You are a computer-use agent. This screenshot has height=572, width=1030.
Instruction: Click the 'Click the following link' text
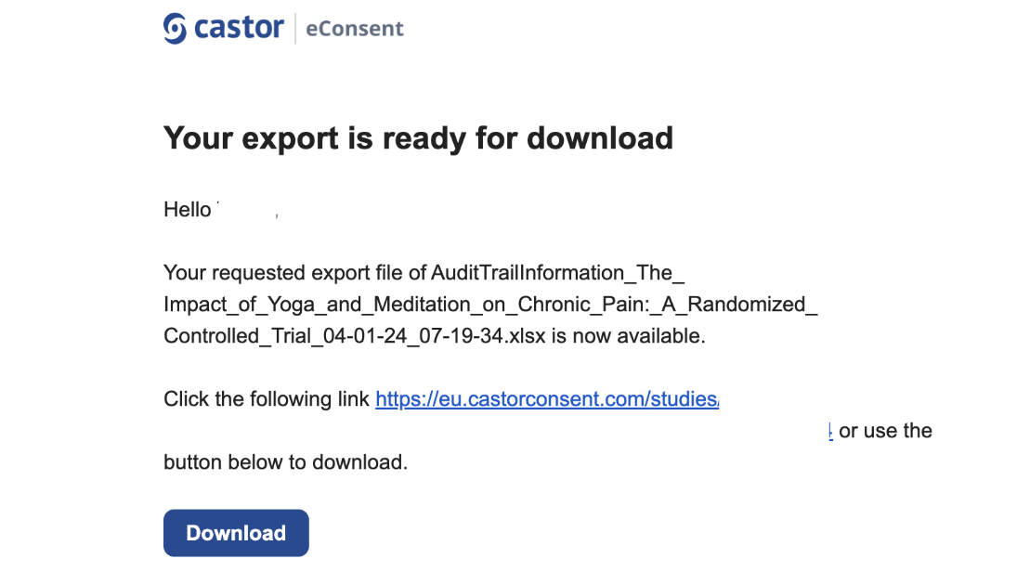tap(267, 398)
